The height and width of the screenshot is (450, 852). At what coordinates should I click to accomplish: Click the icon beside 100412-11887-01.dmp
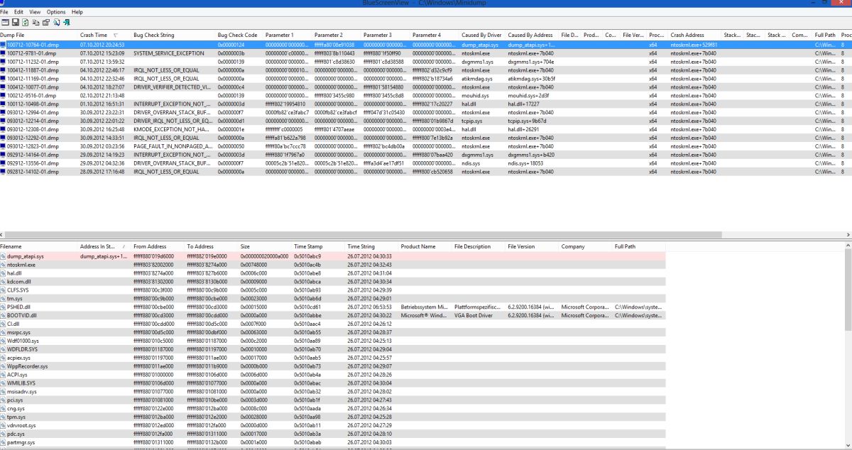[3, 70]
